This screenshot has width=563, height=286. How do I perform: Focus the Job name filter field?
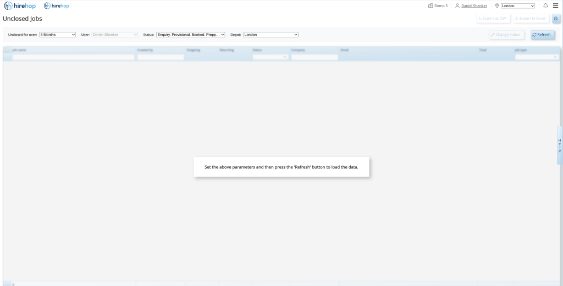73,57
